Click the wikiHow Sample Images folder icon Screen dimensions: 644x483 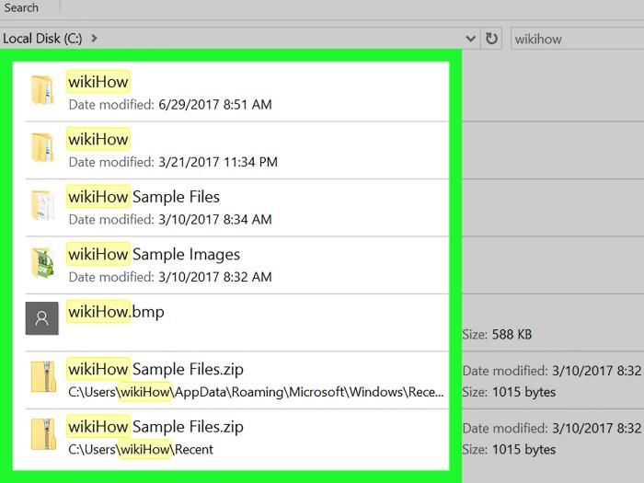pyautogui.click(x=42, y=262)
